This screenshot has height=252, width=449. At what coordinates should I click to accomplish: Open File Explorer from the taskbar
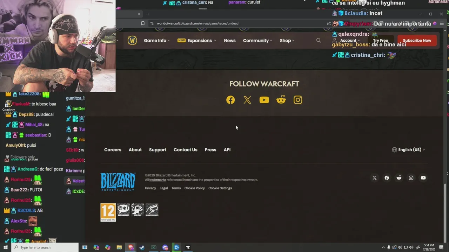coord(119,247)
